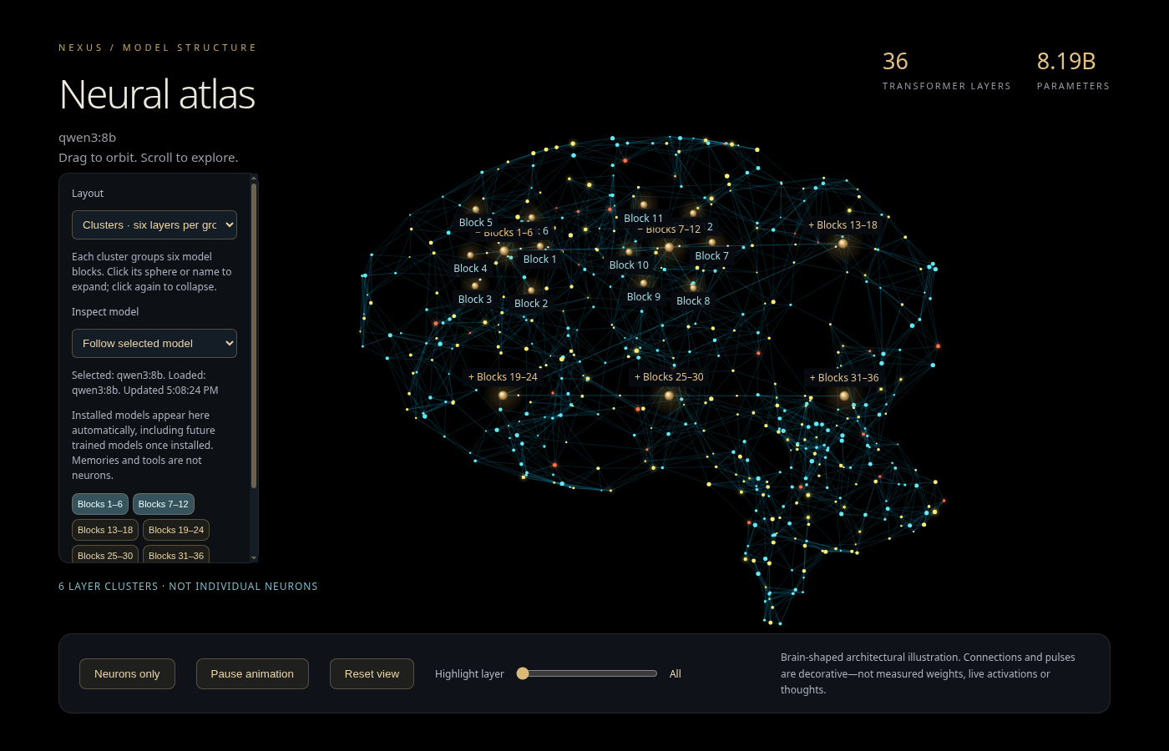Screen dimensions: 1169x751
Task: Select the Block 8 node label
Action: [x=693, y=301]
